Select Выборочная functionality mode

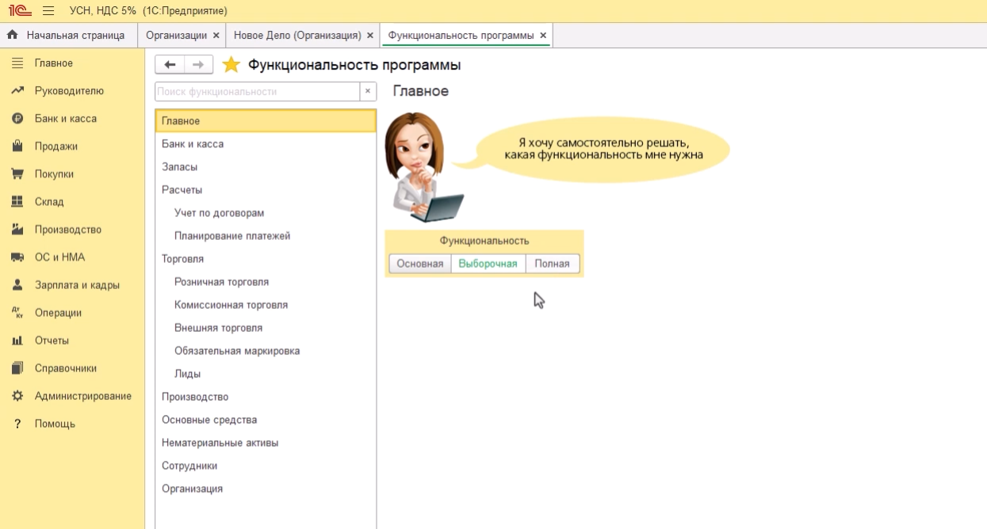tap(488, 264)
